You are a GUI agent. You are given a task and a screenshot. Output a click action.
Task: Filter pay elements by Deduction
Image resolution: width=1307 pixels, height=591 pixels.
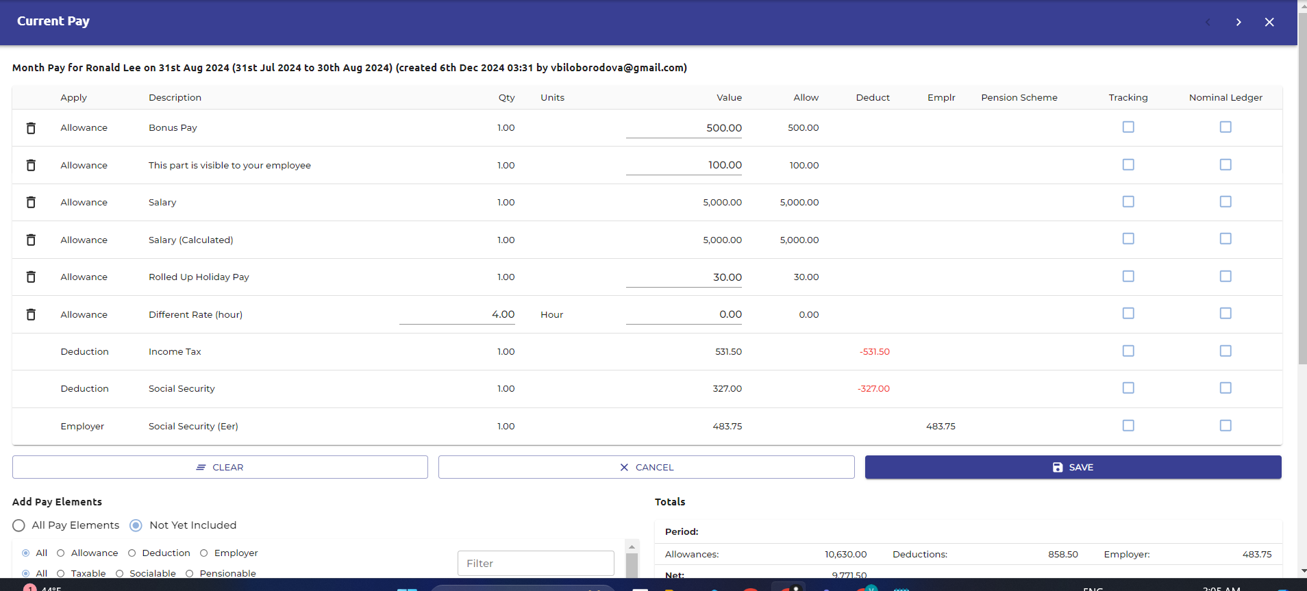coord(132,553)
